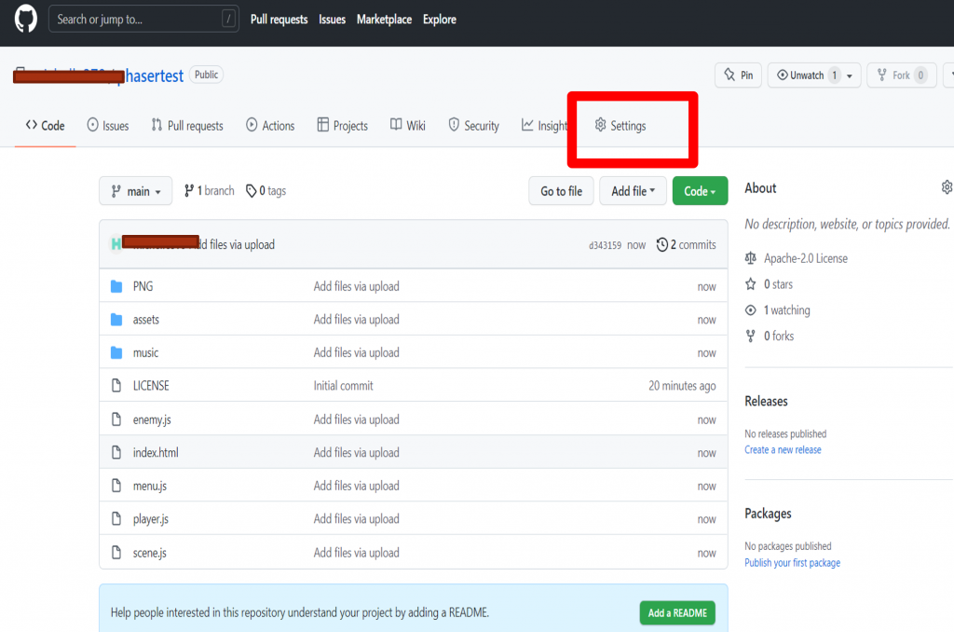
Task: Expand the Unwatch dropdown arrow
Action: (850, 76)
